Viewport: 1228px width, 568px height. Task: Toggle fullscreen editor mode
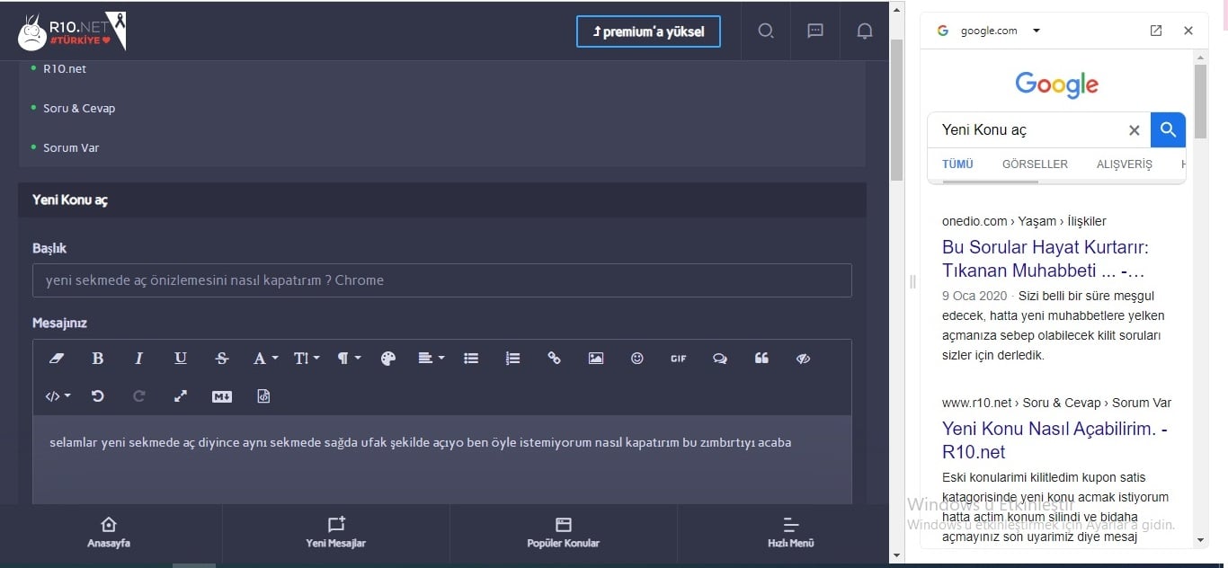(x=181, y=396)
